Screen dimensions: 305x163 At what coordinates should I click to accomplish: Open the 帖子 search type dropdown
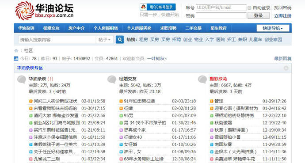point(104,40)
